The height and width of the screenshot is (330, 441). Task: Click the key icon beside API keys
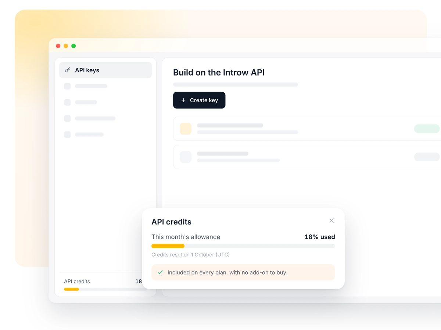click(67, 70)
